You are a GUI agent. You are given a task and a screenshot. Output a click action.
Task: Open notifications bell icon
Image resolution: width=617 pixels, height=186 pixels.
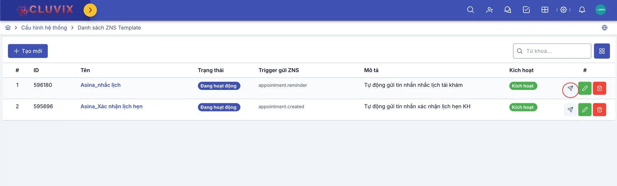[x=582, y=10]
